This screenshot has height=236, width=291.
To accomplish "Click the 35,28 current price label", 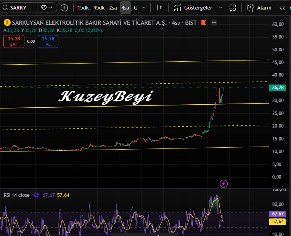I will 278,88.
